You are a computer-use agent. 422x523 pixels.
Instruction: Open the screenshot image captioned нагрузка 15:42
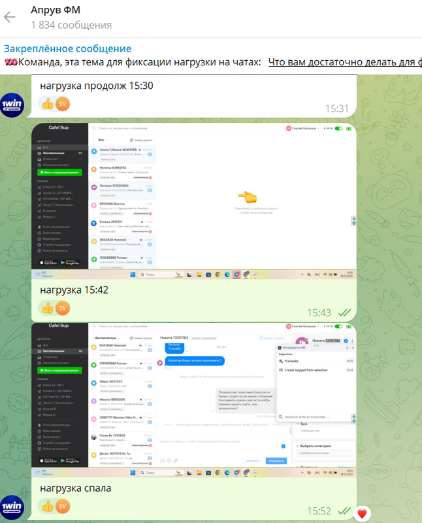tap(194, 201)
